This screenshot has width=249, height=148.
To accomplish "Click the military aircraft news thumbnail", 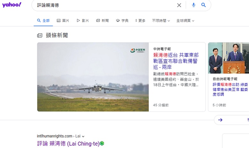I will click(93, 77).
